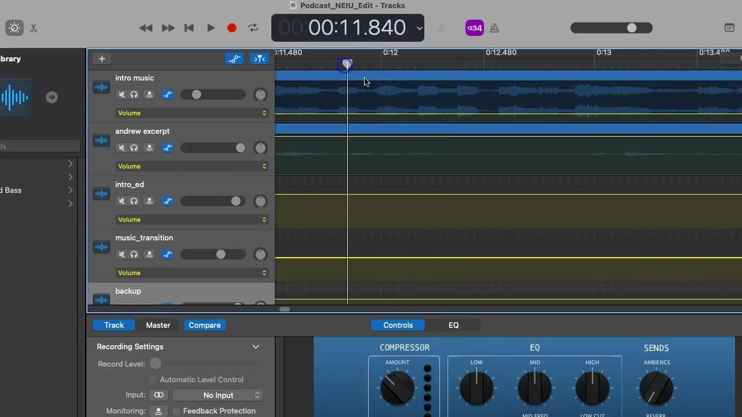The height and width of the screenshot is (417, 742).
Task: Click the Compare button
Action: click(x=205, y=325)
